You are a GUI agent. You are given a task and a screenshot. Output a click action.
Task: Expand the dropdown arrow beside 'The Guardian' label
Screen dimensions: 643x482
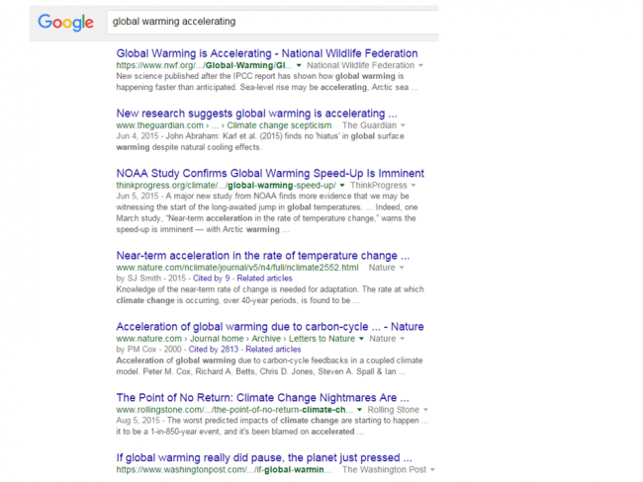403,125
